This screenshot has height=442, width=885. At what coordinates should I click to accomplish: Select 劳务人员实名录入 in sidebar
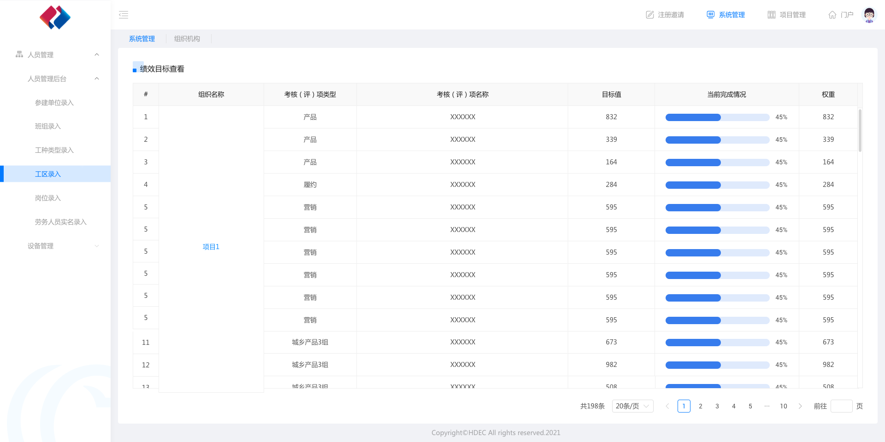coord(61,222)
